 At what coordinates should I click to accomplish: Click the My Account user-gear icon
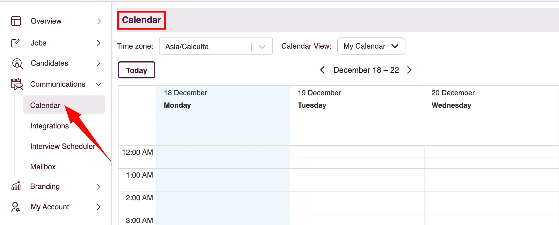coord(16,207)
